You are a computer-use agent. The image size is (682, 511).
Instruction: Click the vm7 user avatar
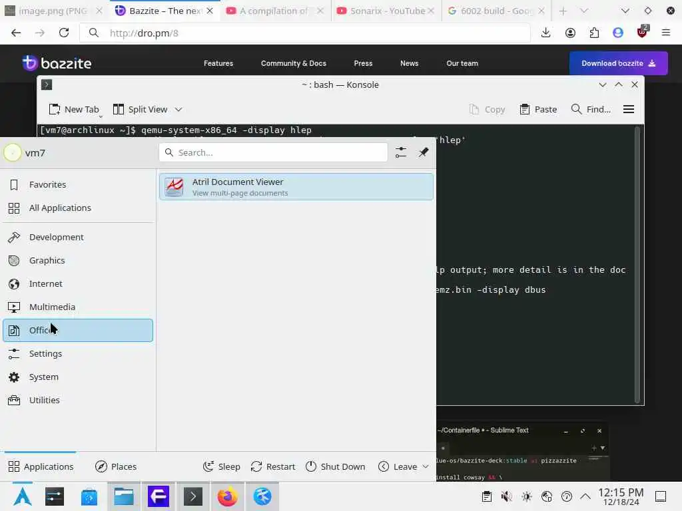[13, 152]
